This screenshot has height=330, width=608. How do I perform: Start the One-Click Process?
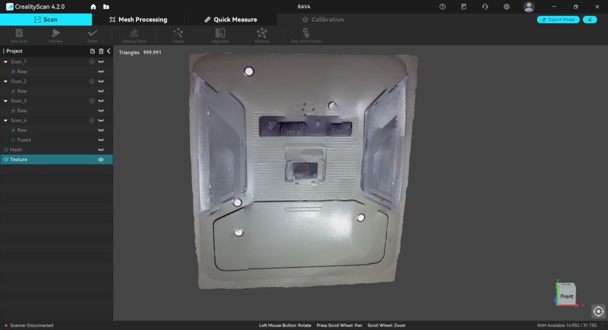306,34
